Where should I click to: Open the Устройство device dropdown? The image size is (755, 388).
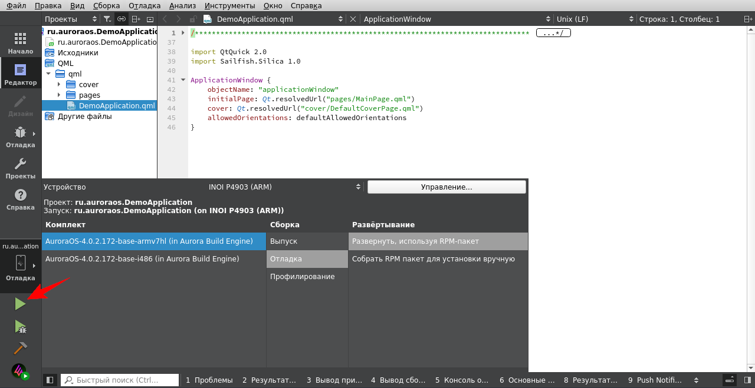[x=284, y=187]
